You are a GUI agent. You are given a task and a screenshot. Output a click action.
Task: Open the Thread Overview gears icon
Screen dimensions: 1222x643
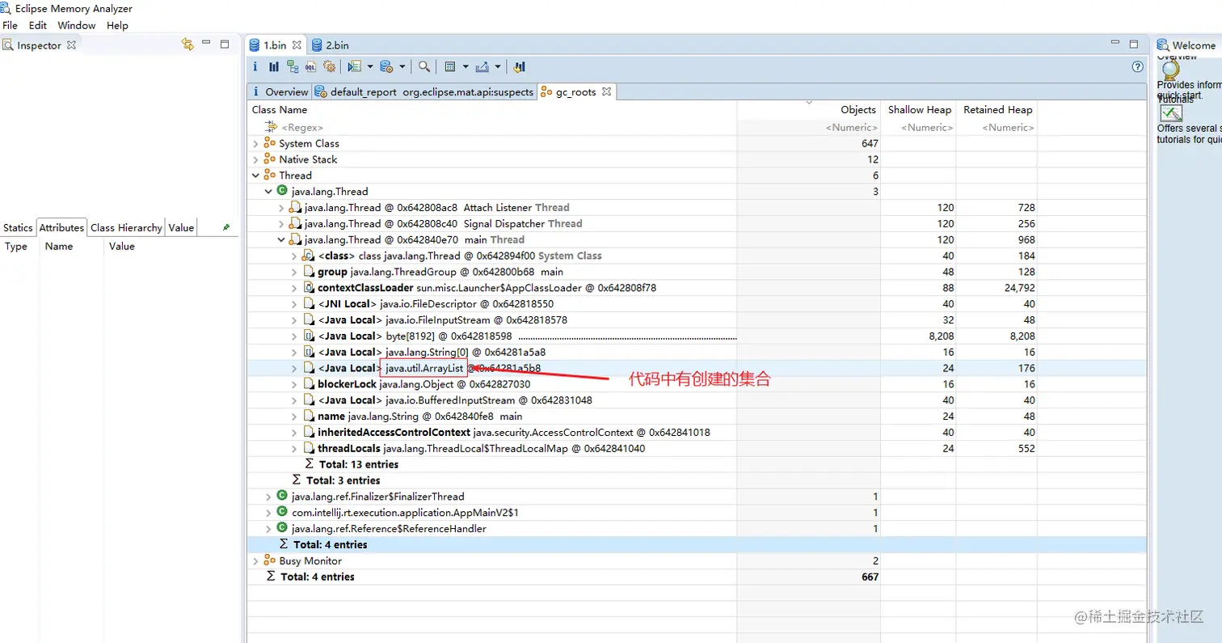tap(329, 67)
